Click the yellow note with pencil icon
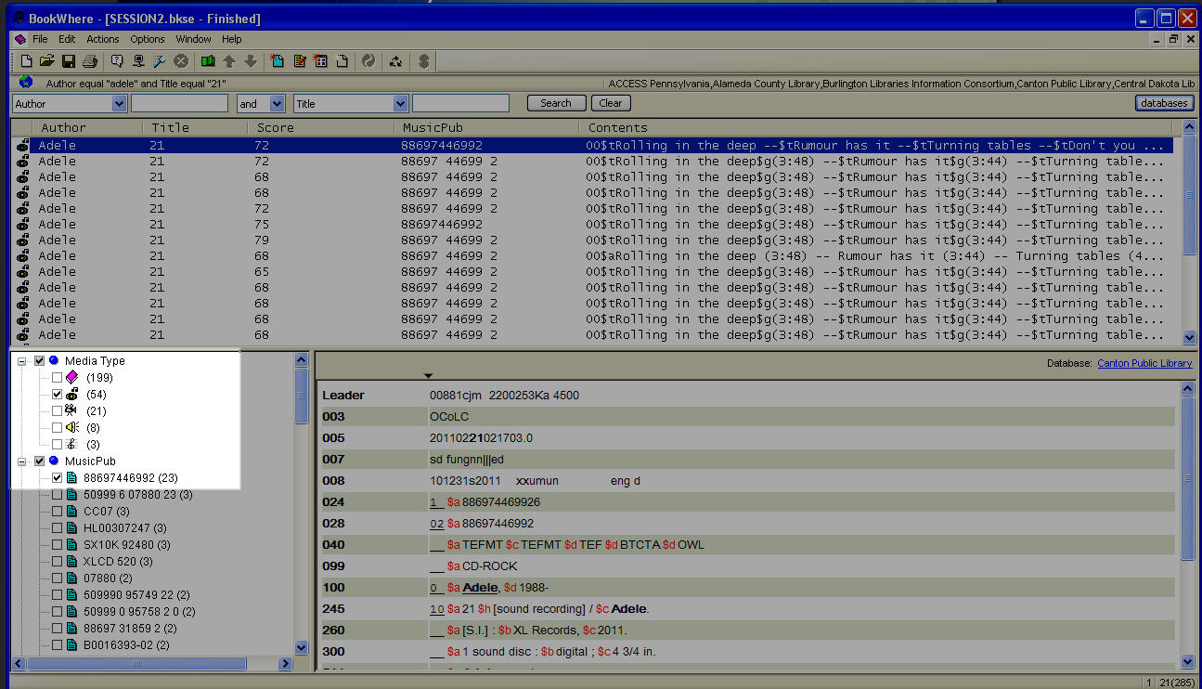 pos(299,61)
